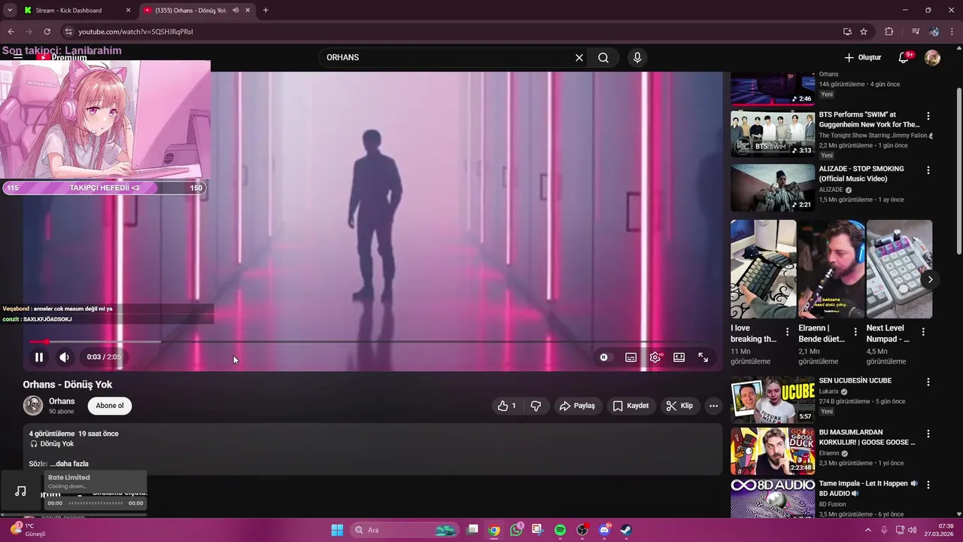Open the BTS SWIM video thumbnail
This screenshot has height=542, width=963.
(773, 134)
